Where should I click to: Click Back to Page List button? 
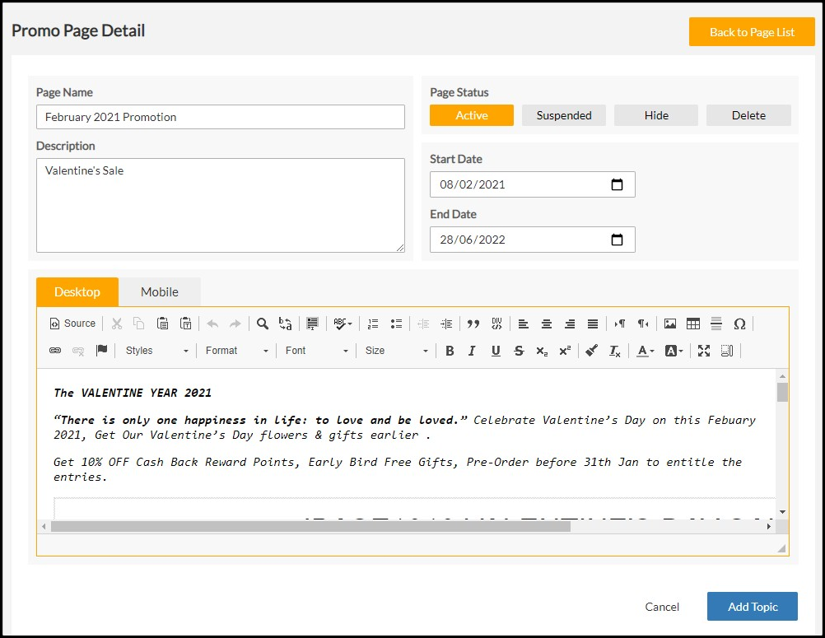[752, 32]
